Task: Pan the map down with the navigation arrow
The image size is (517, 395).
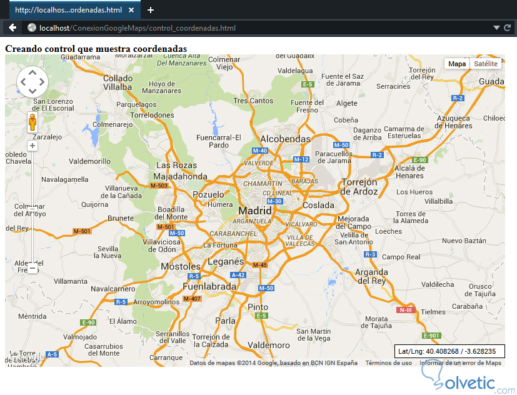Action: [33, 91]
